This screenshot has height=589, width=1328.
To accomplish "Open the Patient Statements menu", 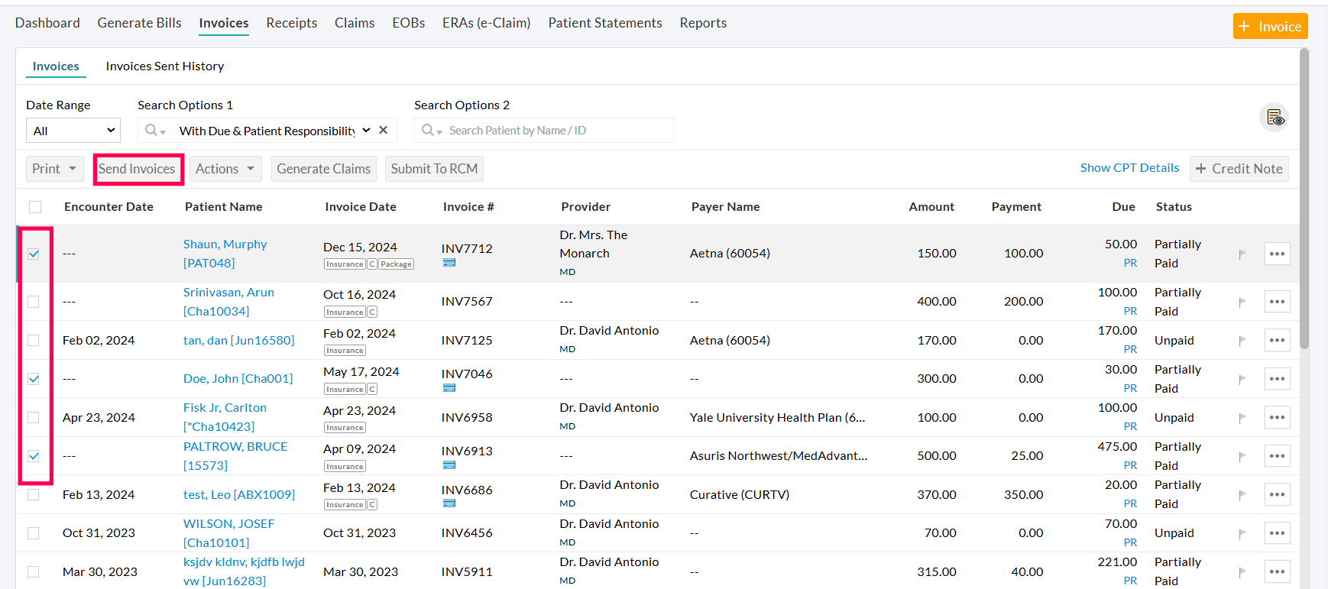I will [x=605, y=23].
